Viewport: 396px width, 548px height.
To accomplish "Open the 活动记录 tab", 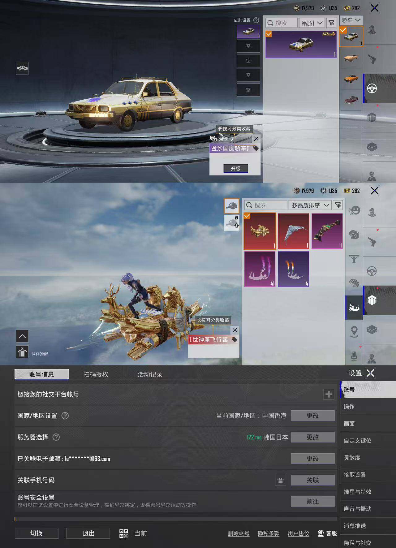I will pyautogui.click(x=150, y=374).
